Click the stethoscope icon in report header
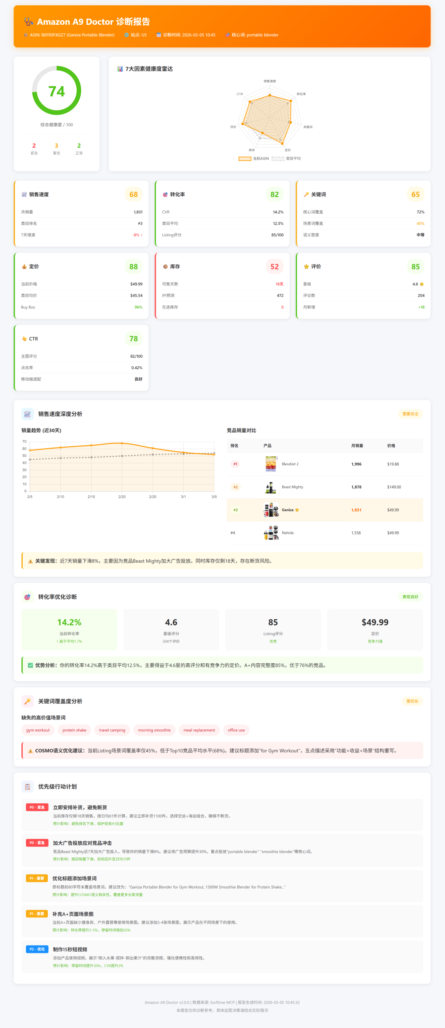The image size is (445, 1028). pos(28,22)
